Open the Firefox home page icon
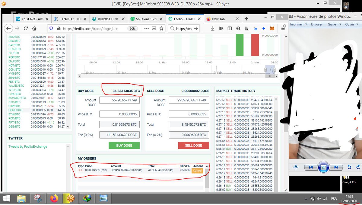 pos(34,28)
